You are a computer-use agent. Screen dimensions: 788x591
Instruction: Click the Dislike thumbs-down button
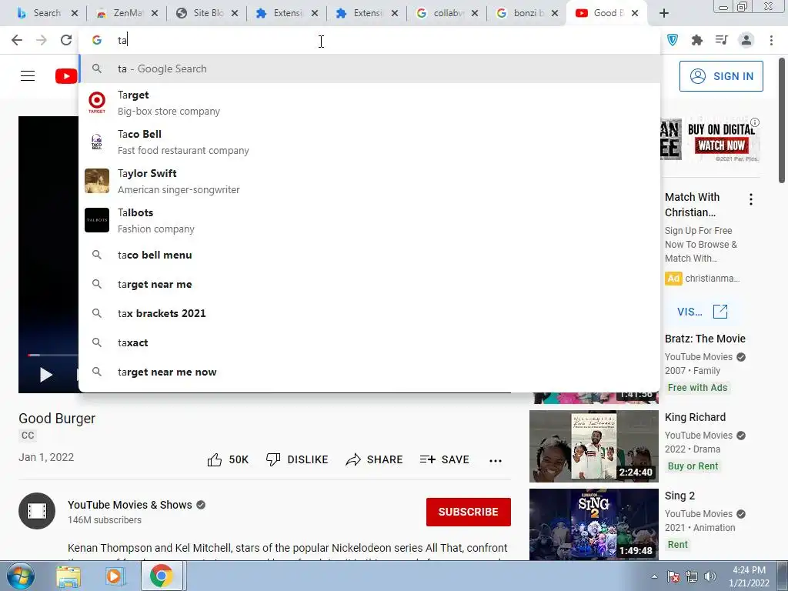(x=297, y=459)
